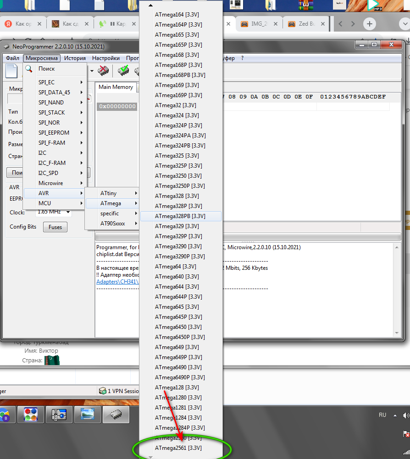410x459 pixels.
Task: Click the magnifier icon beside Поиск
Action: tap(29, 69)
